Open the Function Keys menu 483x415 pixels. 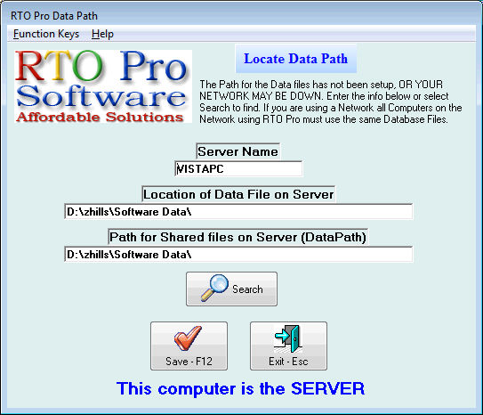pos(46,34)
